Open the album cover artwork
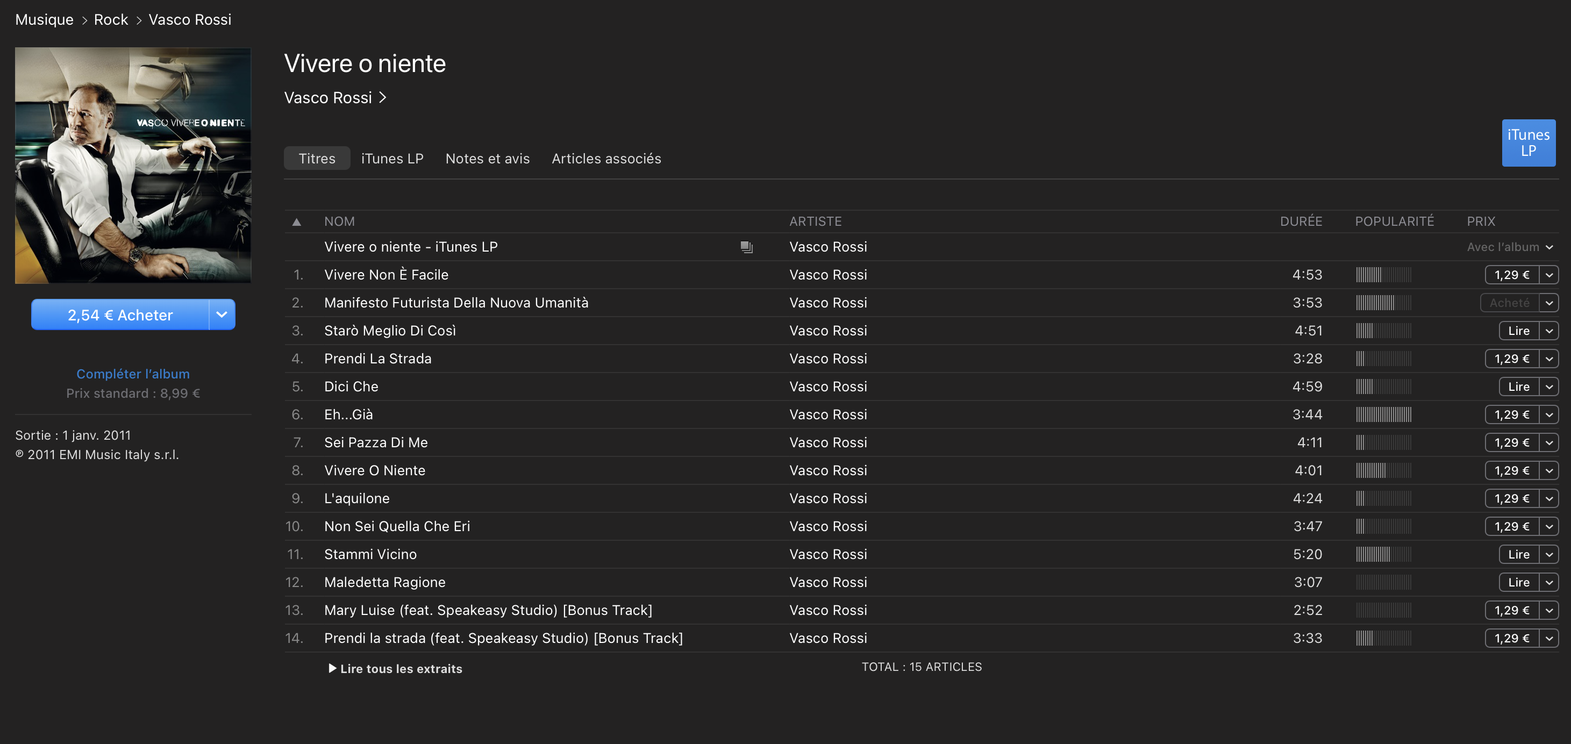 (133, 165)
